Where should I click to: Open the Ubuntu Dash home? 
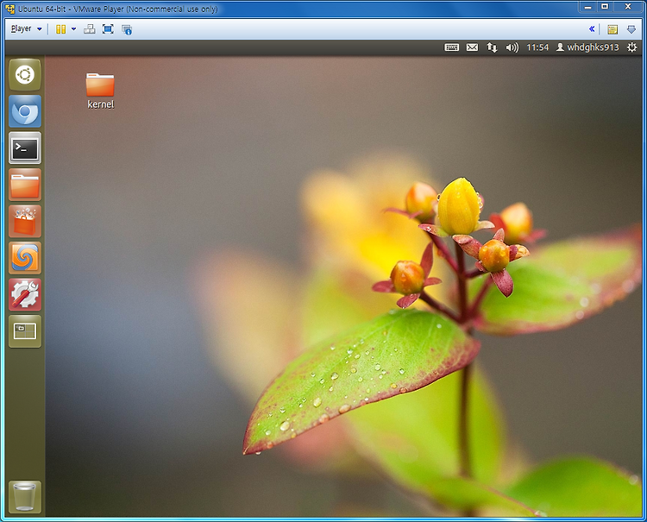point(25,75)
